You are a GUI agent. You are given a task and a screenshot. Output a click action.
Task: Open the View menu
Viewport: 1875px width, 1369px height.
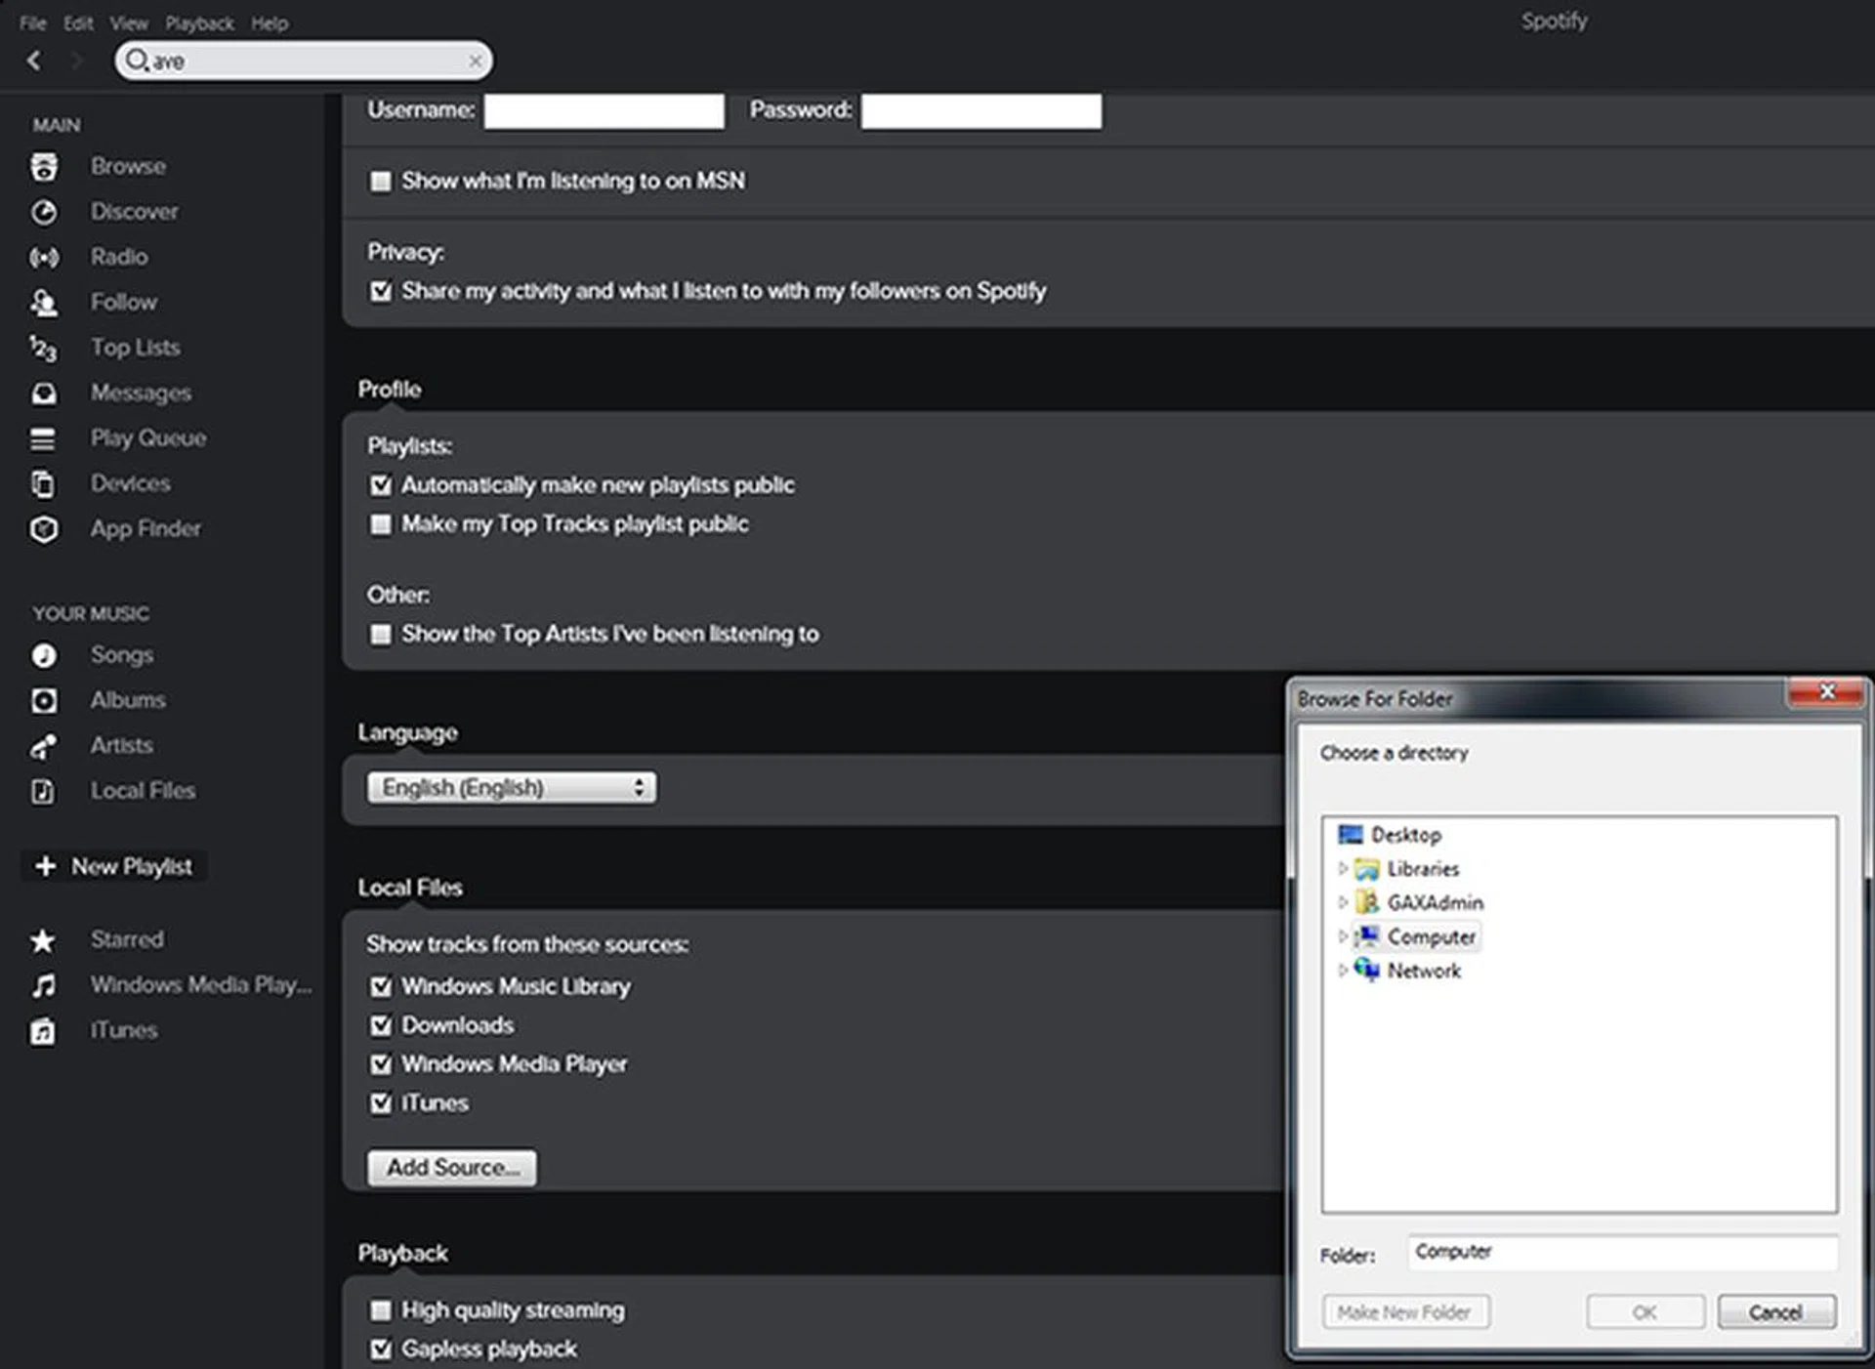pos(128,23)
